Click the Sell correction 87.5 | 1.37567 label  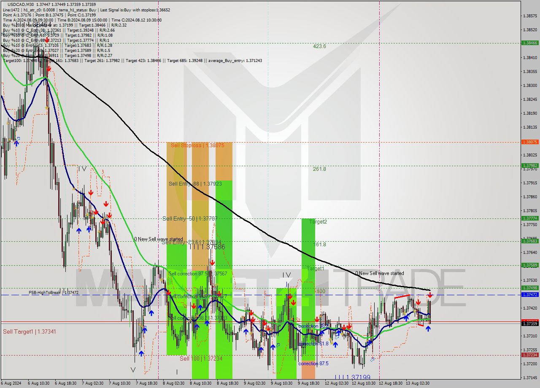point(198,274)
